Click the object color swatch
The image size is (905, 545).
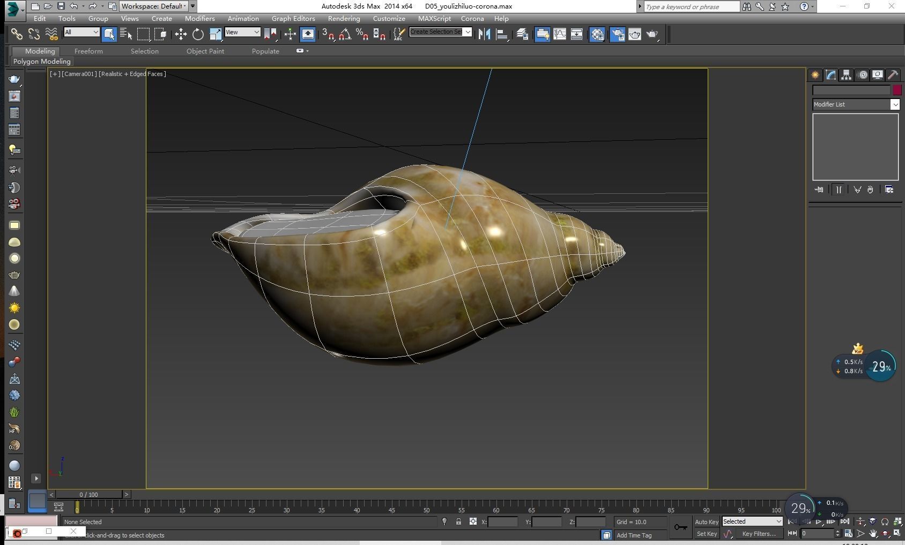click(896, 90)
